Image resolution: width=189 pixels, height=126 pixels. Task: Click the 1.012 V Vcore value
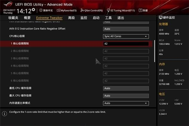click(x=178, y=44)
